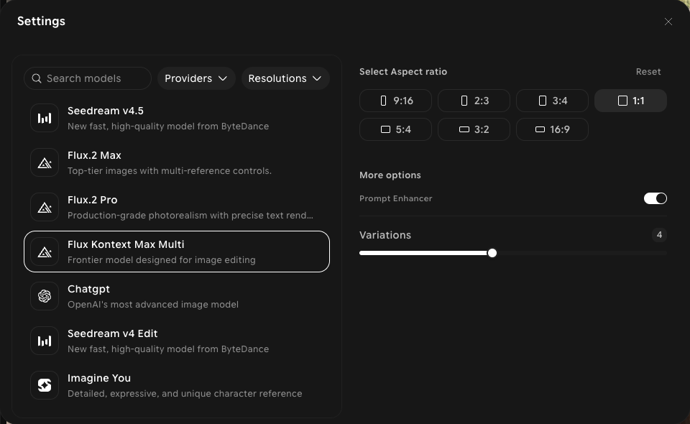Choose the Seedream v4 Edit model

click(177, 341)
